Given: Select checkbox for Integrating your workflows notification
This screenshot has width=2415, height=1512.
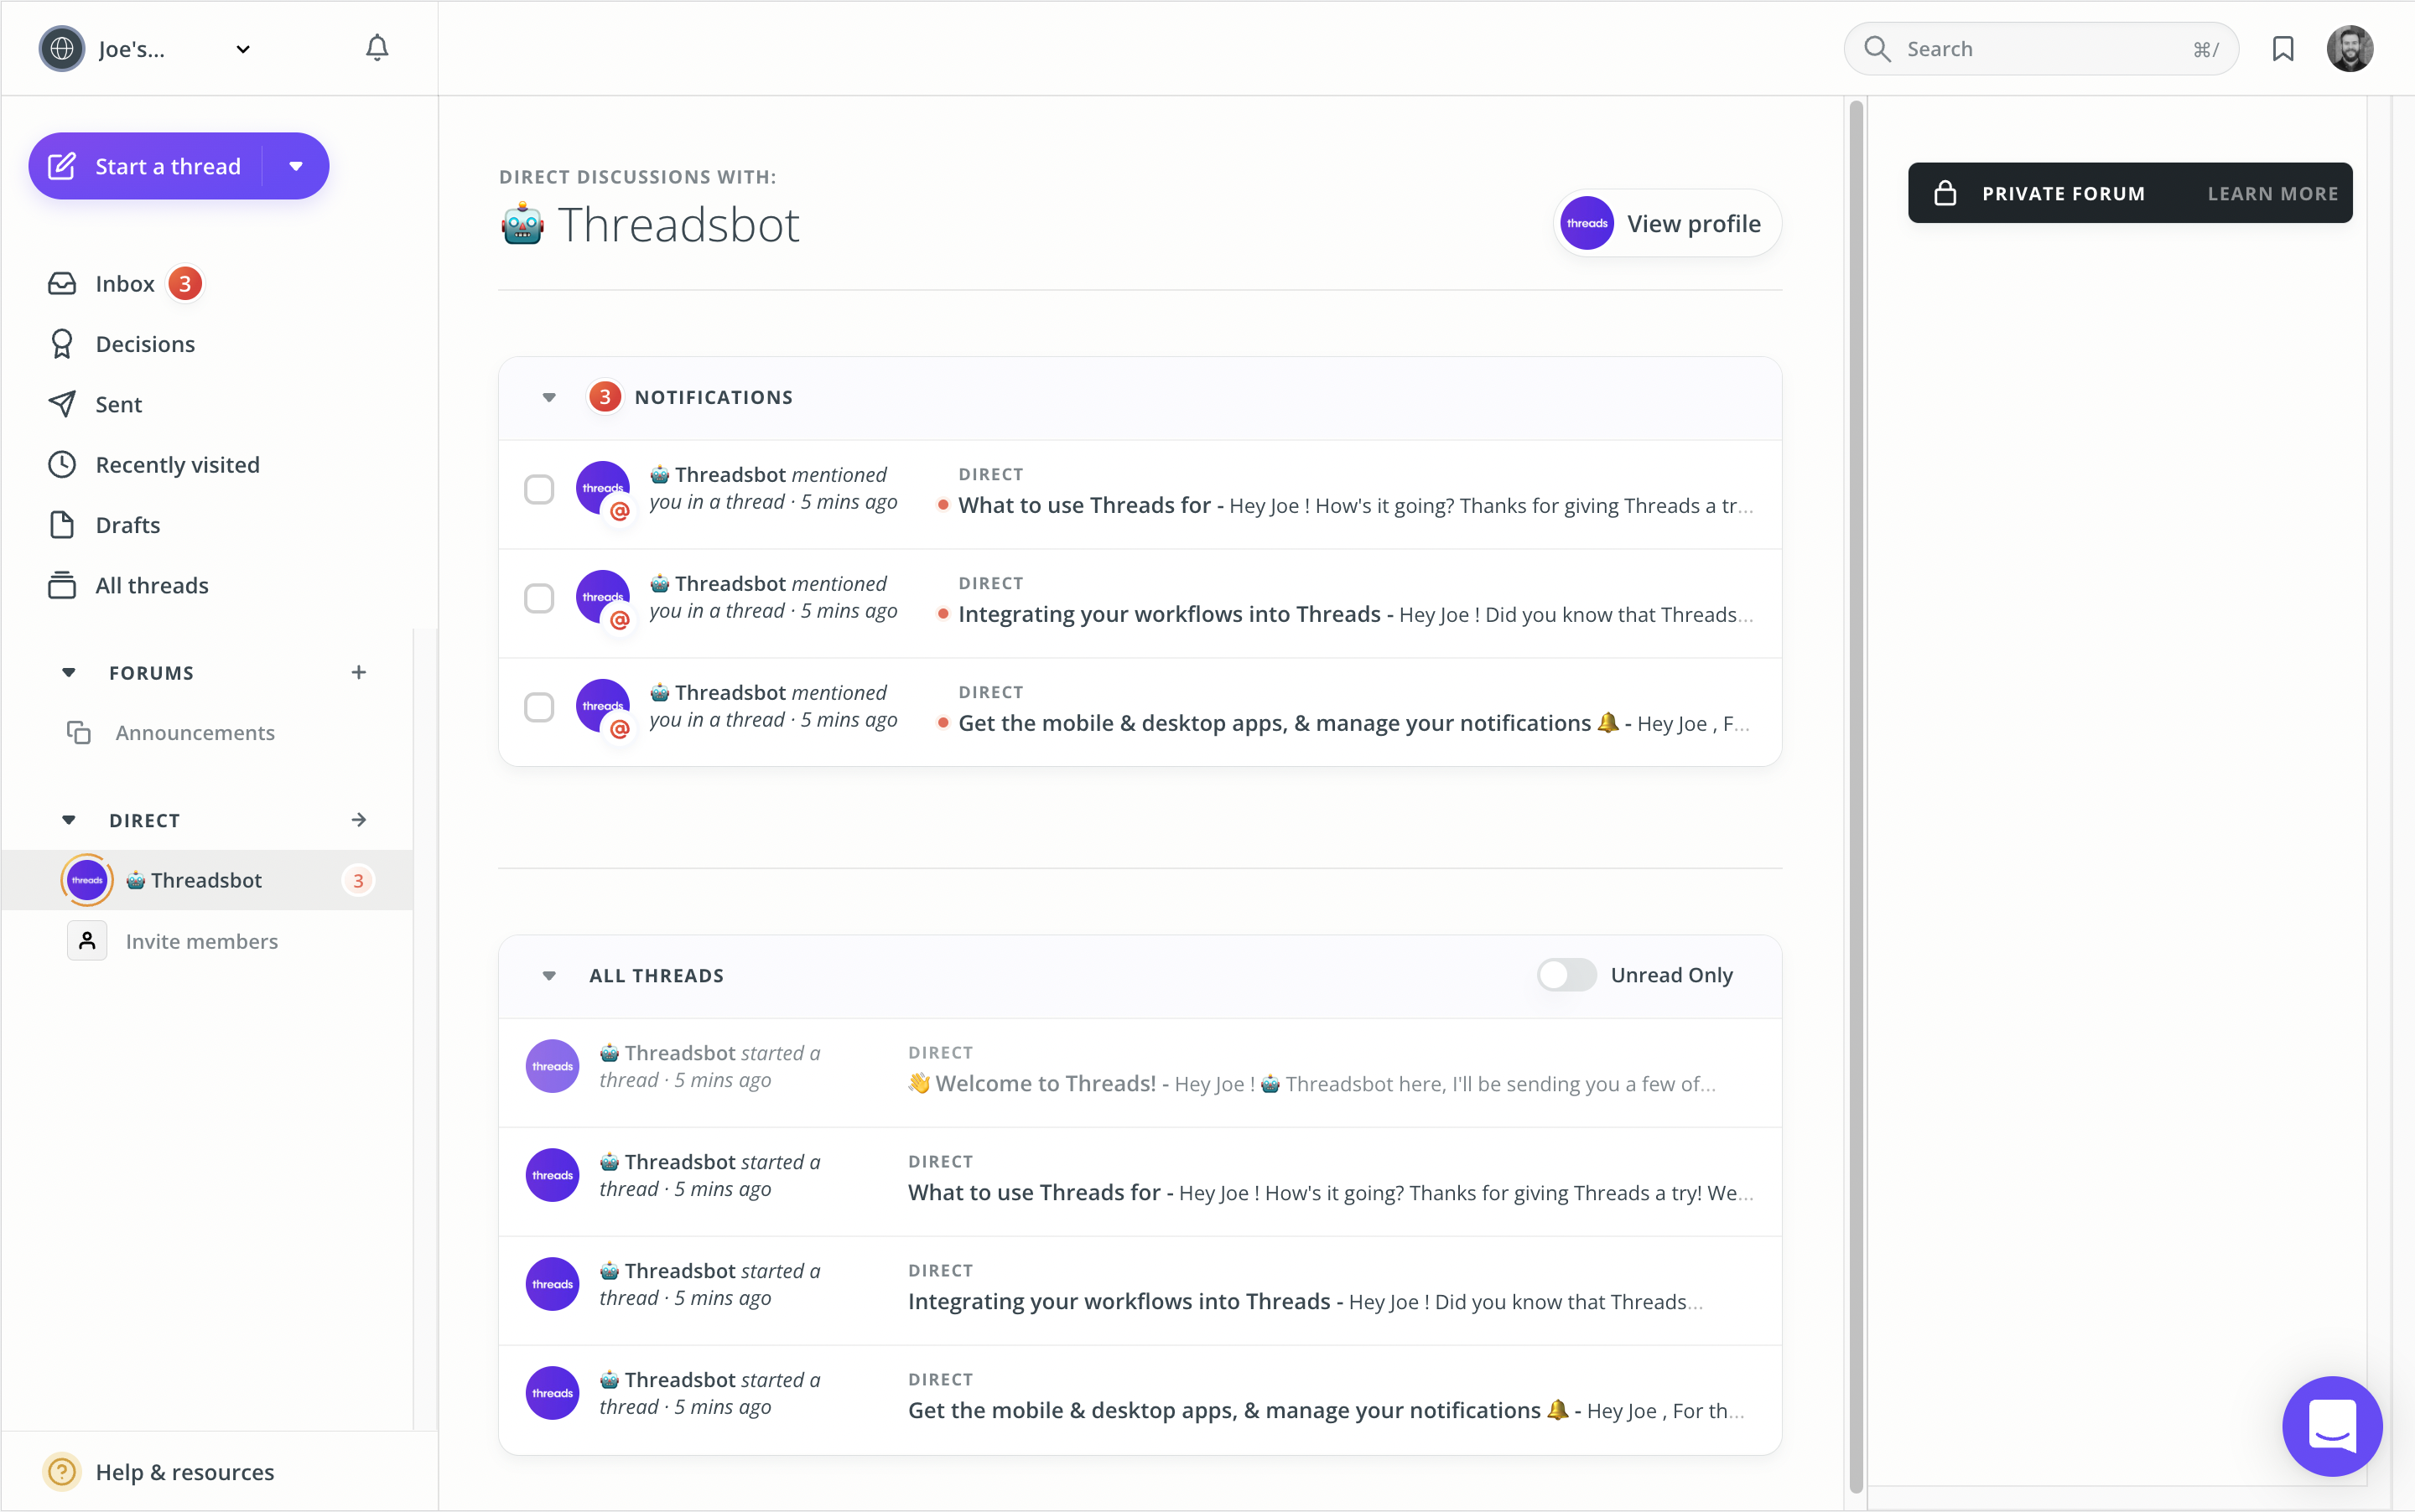Looking at the screenshot, I should [x=539, y=598].
